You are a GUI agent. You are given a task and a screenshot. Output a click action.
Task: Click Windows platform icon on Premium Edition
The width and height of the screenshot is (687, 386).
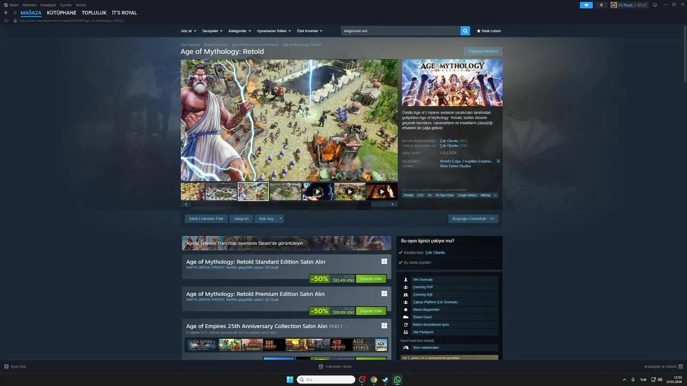[384, 294]
